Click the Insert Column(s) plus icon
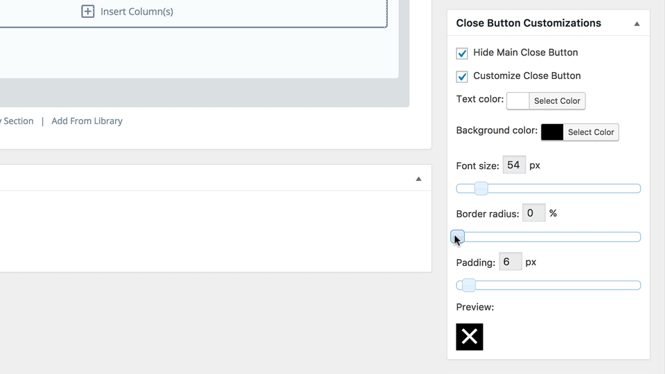The width and height of the screenshot is (665, 374). [x=88, y=11]
